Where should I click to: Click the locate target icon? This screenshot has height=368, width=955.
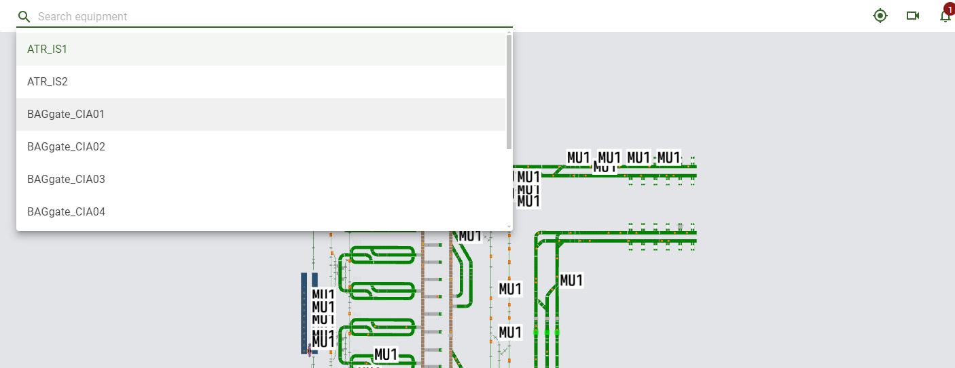pos(880,16)
